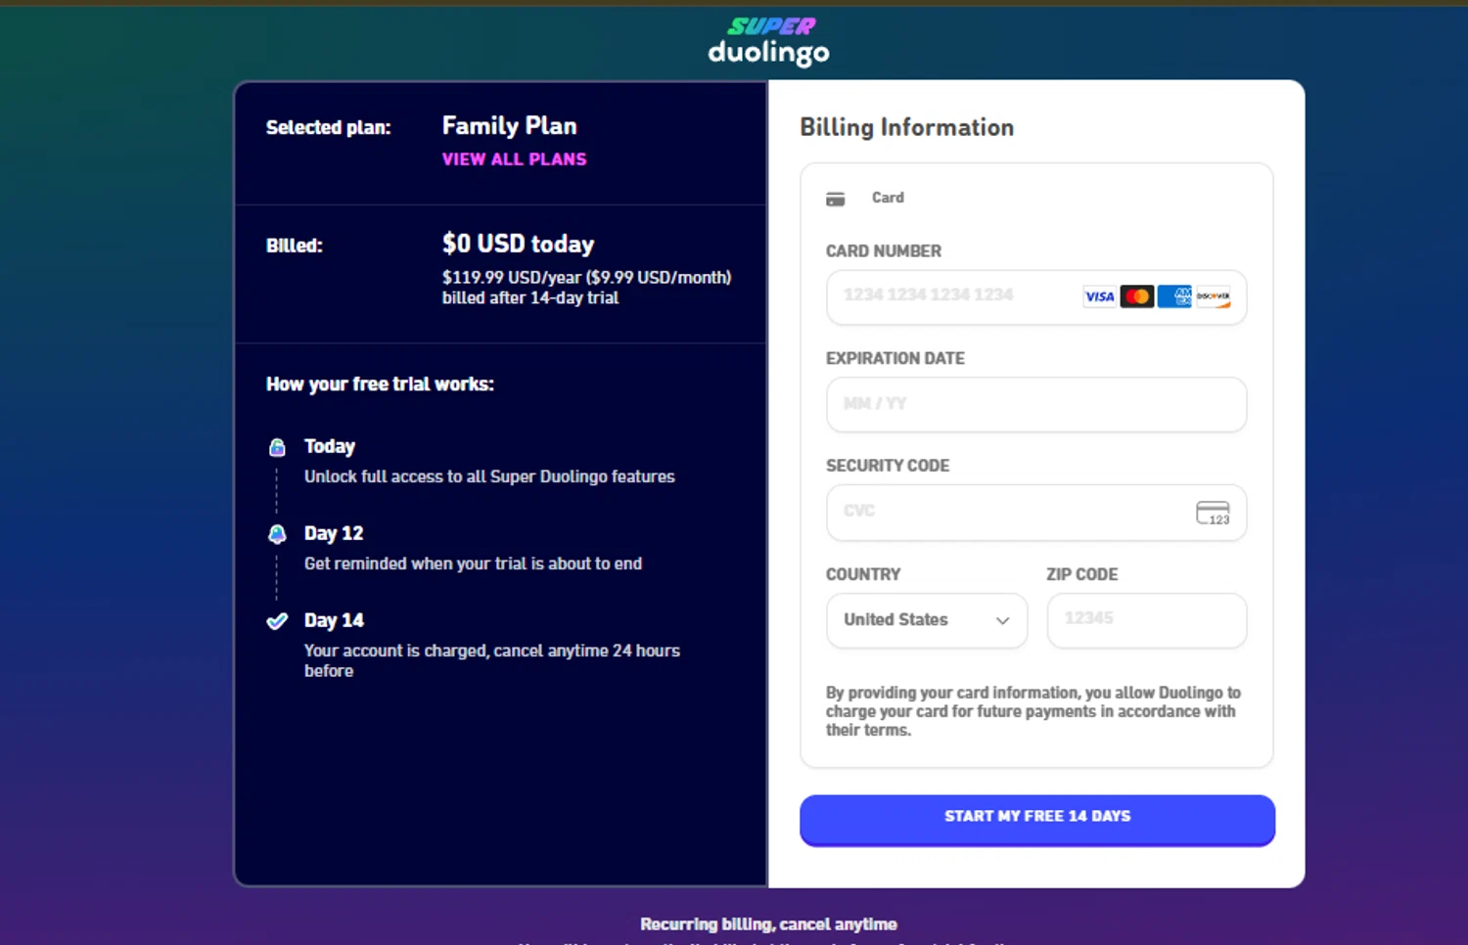Click 'How your free trial works:' heading

[x=380, y=384]
